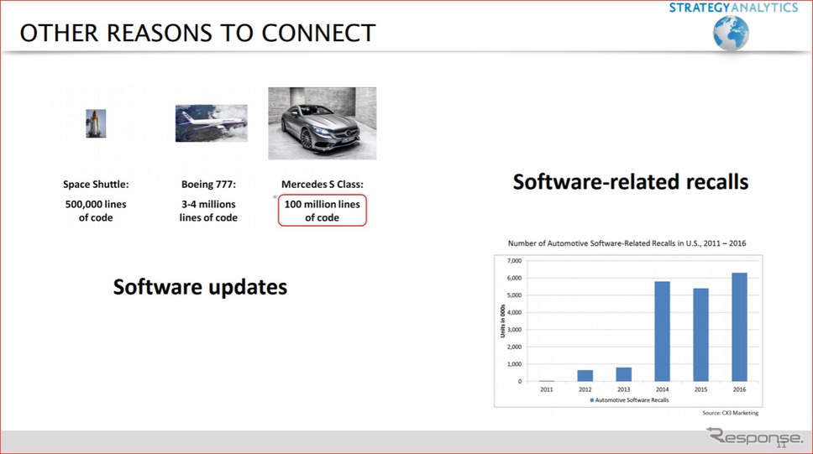Click the 'Source: CX3 Marketing' credit

pyautogui.click(x=730, y=413)
